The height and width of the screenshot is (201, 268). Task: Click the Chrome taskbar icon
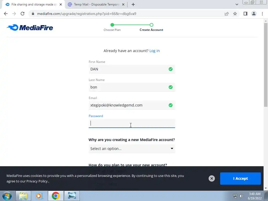click(55, 196)
